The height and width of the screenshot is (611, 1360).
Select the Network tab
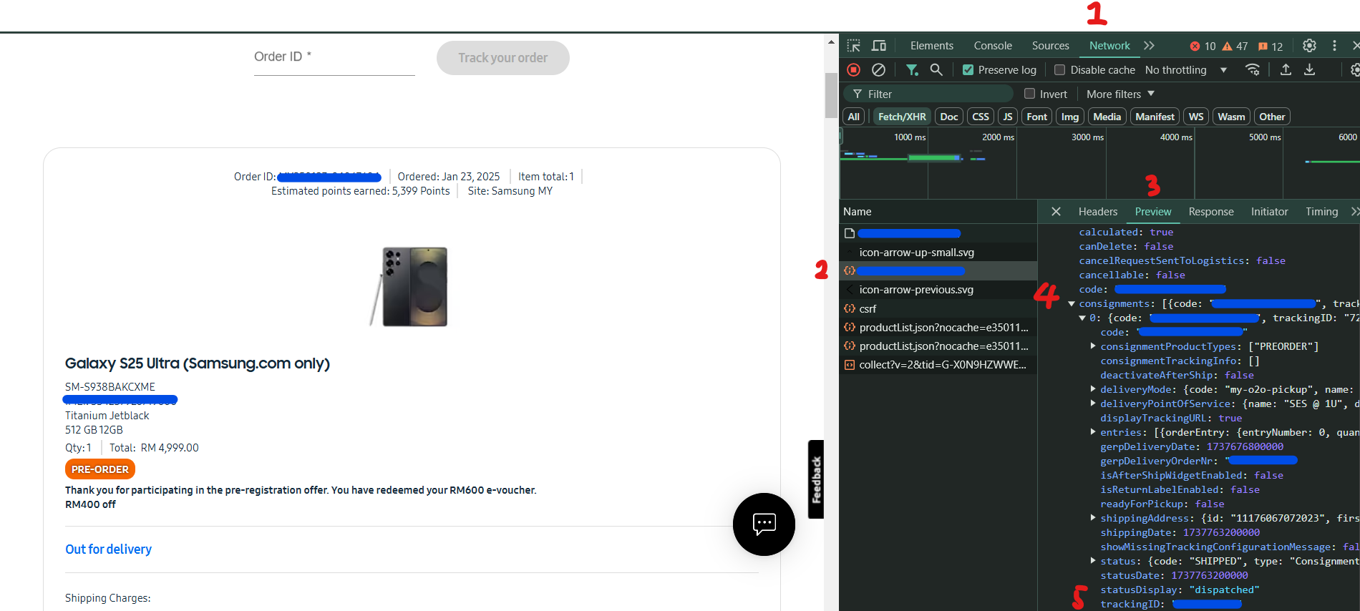pos(1109,46)
